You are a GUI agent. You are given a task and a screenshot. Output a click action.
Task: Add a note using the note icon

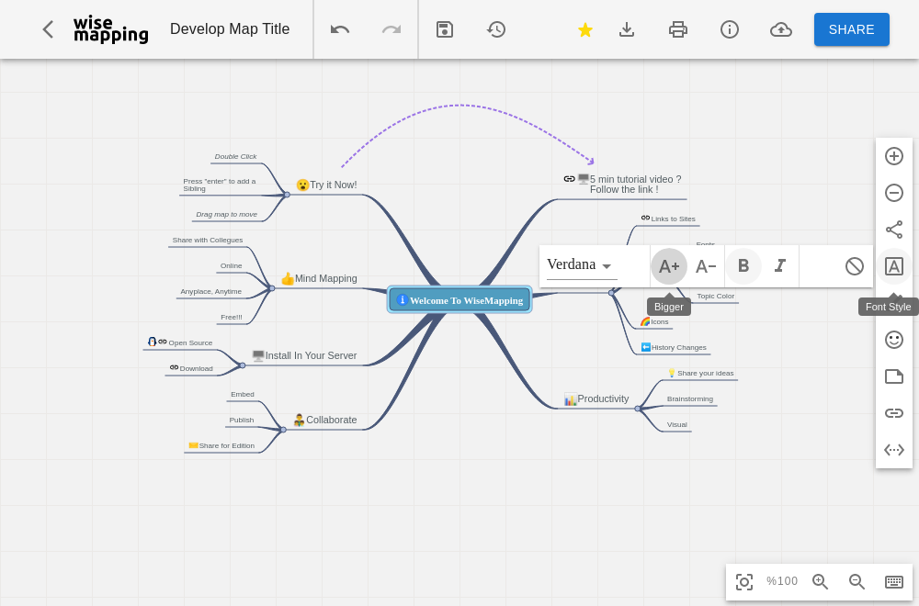coord(894,376)
